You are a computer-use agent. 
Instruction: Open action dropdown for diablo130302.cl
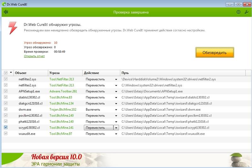(x=116, y=98)
